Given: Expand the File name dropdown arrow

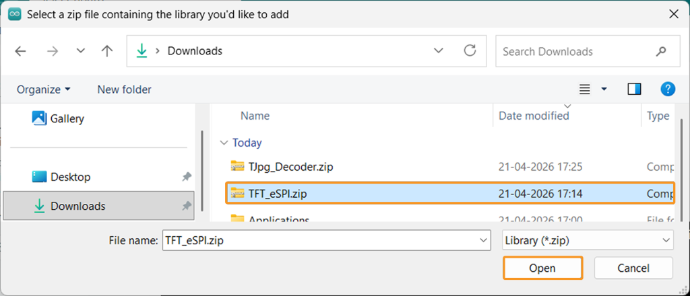Looking at the screenshot, I should [x=484, y=241].
